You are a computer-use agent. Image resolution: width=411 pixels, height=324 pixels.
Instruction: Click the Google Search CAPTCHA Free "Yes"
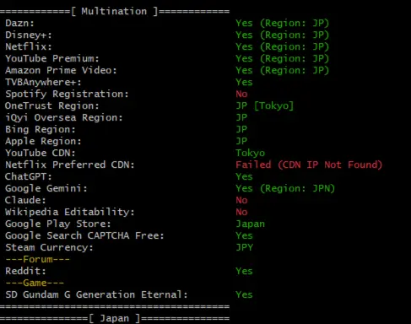click(244, 235)
